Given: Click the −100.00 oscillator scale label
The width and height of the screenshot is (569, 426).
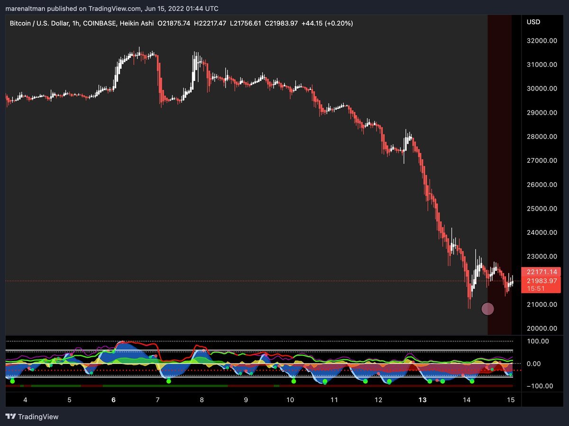Looking at the screenshot, I should pyautogui.click(x=539, y=386).
